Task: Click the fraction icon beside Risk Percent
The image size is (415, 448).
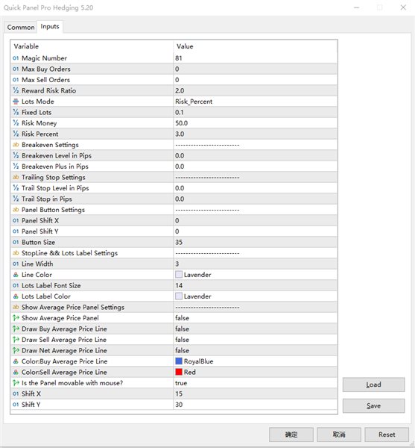Action: point(16,134)
